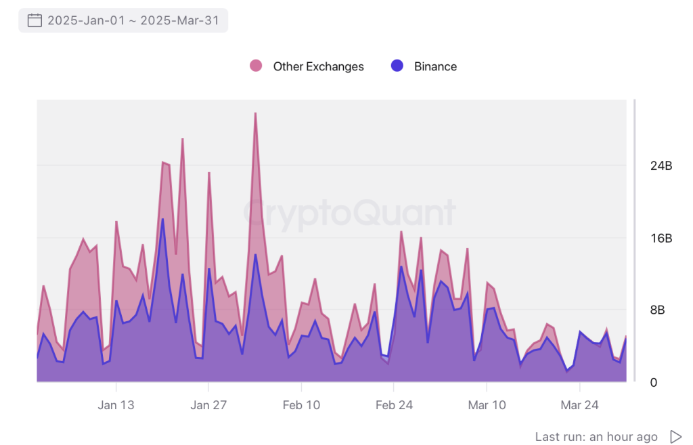Hide the Binance series via legend label
This screenshot has width=693, height=445.
(435, 66)
